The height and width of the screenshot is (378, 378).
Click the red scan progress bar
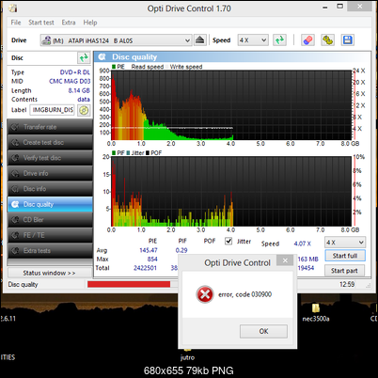(129, 284)
